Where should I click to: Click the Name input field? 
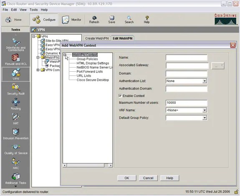click(187, 58)
